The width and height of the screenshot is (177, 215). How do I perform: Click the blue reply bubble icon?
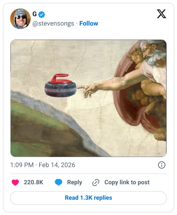click(59, 182)
